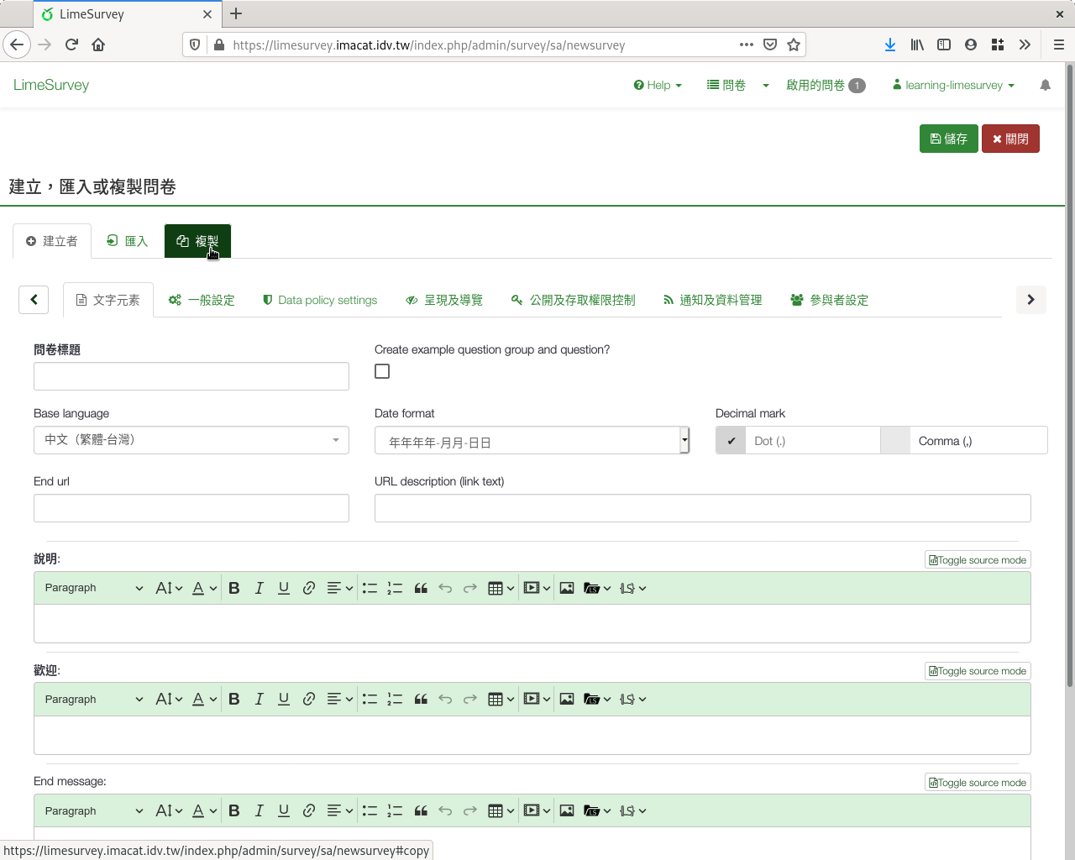Open the Data policy settings tab
Viewport: 1075px width, 860px height.
[320, 300]
